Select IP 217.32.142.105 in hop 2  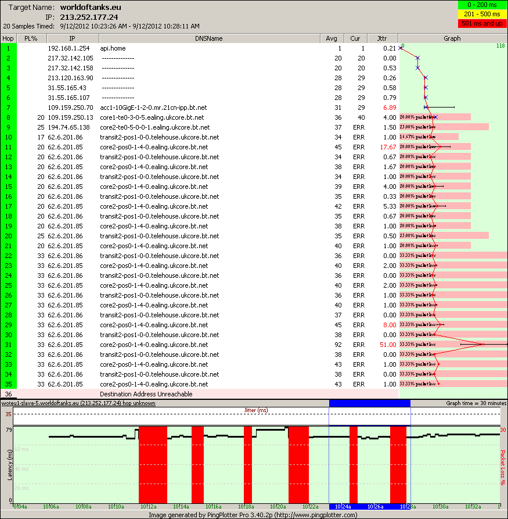pyautogui.click(x=70, y=58)
